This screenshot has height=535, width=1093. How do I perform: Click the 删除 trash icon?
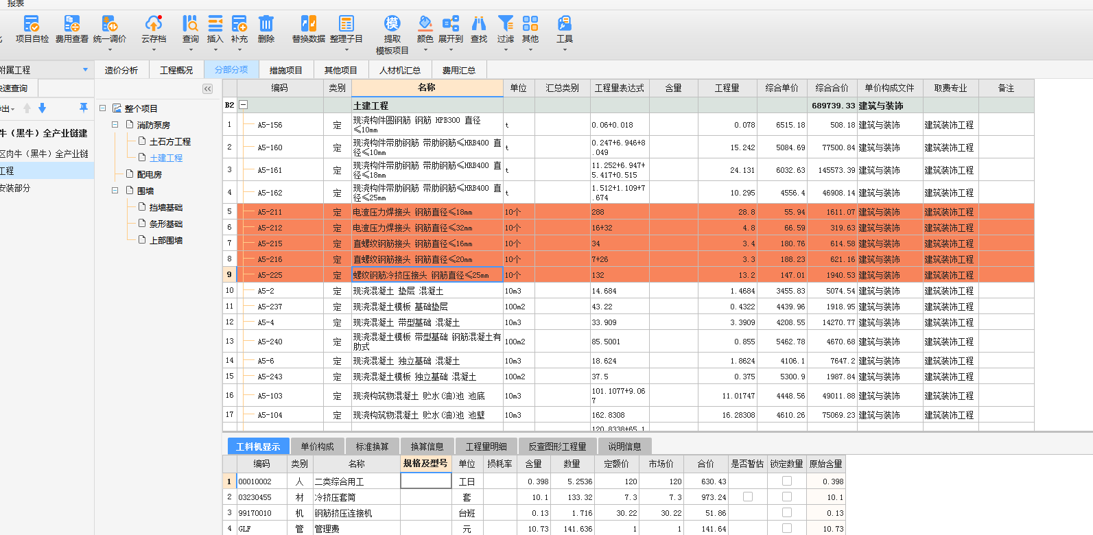[266, 25]
